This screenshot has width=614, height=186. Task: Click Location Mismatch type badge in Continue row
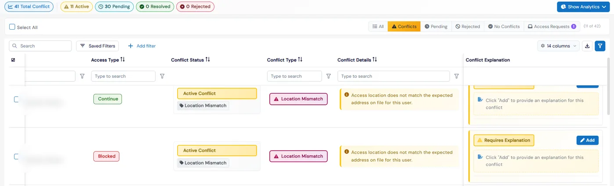tap(298, 99)
